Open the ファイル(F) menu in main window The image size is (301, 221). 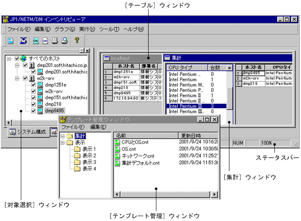18,29
